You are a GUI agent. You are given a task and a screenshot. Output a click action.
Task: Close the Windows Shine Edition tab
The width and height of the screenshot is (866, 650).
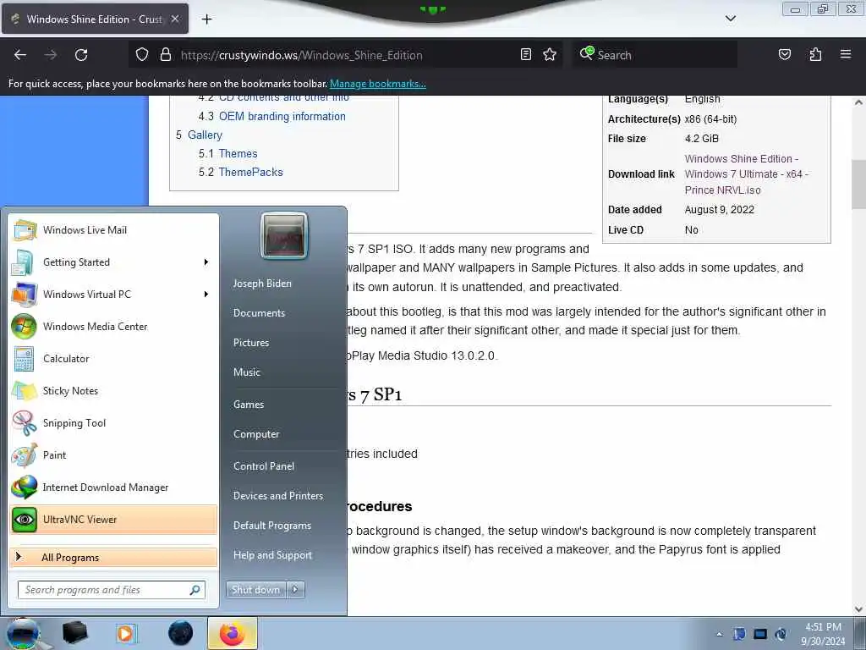coord(175,19)
